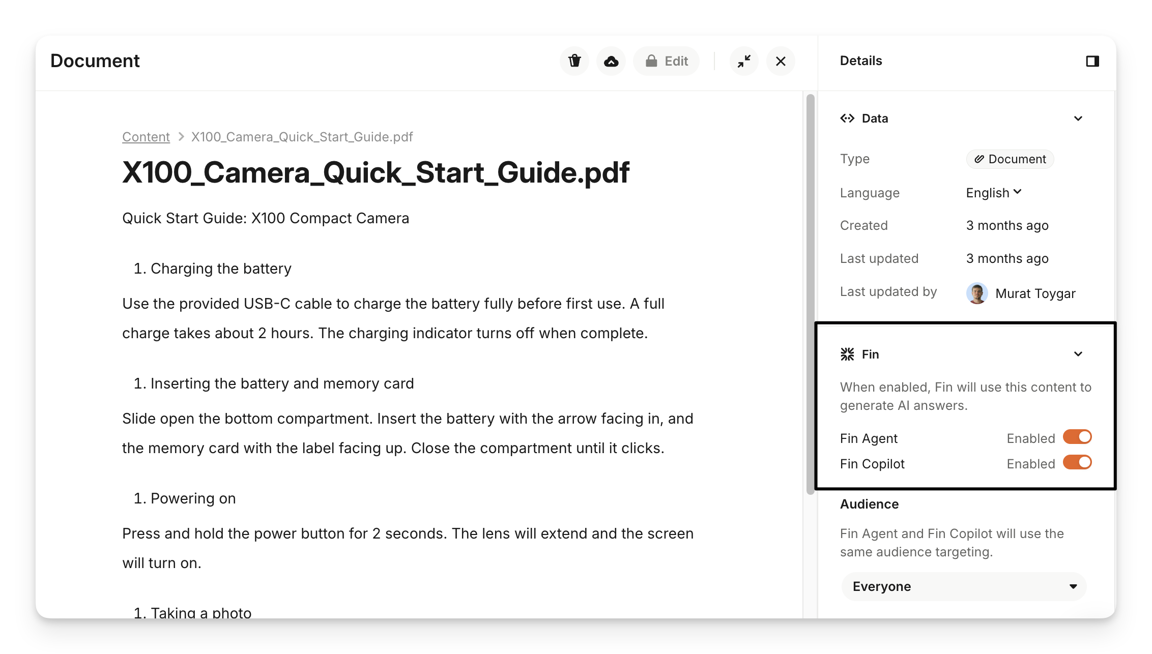Click the Details panel heading

(x=861, y=61)
